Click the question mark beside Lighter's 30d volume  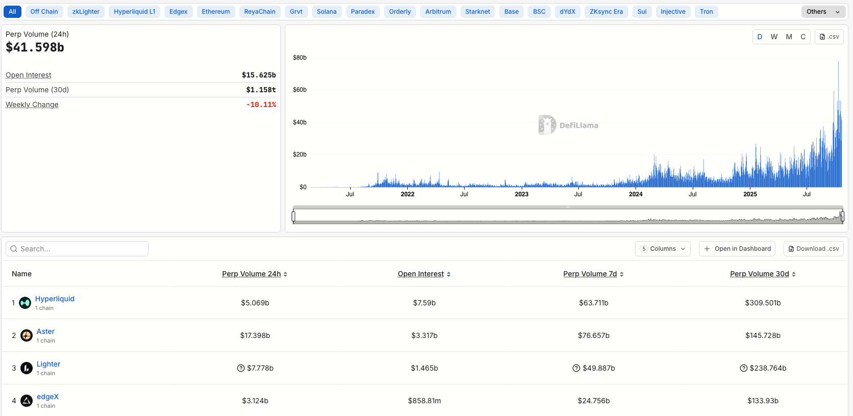click(744, 368)
